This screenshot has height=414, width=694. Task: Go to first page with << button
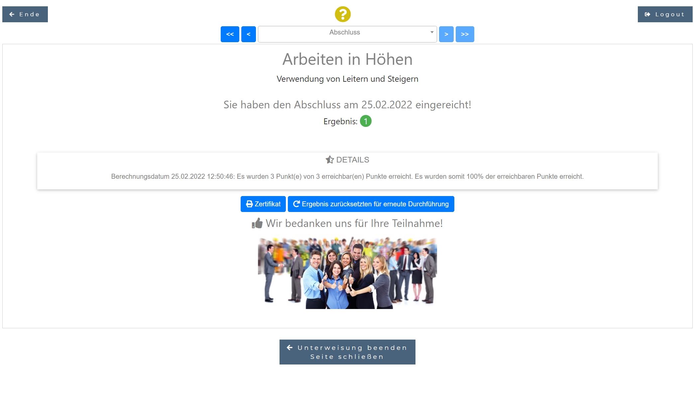click(230, 34)
